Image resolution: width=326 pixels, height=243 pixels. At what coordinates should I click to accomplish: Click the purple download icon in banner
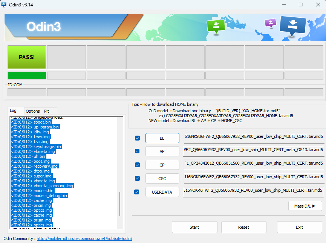click(270, 23)
